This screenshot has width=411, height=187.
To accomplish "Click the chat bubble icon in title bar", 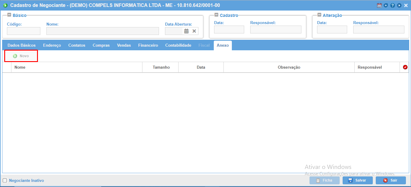I will [386, 5].
